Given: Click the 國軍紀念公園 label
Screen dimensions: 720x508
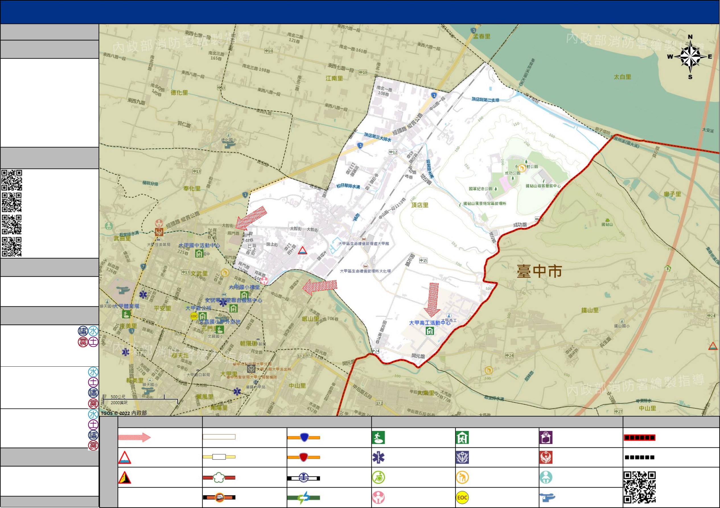Looking at the screenshot, I should point(481,189).
